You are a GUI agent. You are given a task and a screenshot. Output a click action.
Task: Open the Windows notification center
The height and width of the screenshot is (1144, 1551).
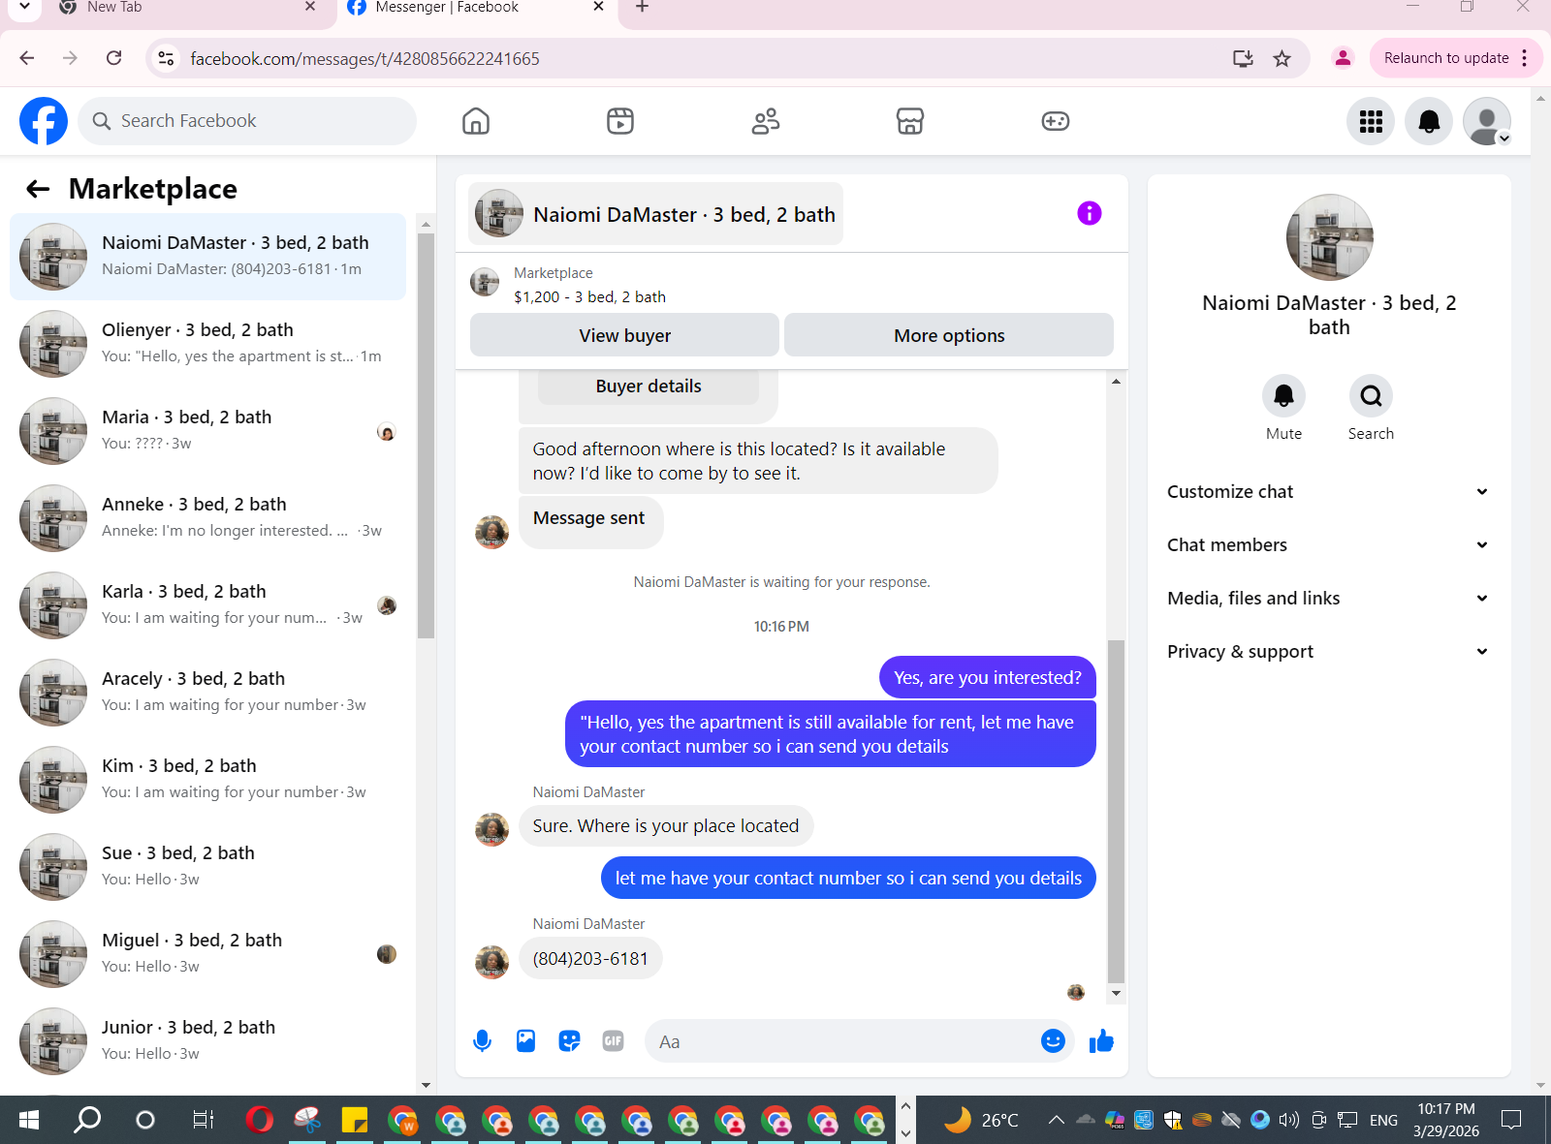click(x=1511, y=1120)
